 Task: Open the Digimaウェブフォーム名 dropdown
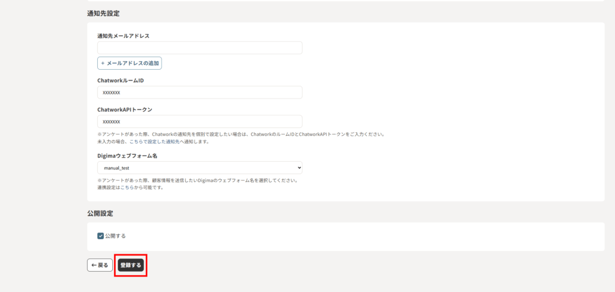click(x=199, y=168)
